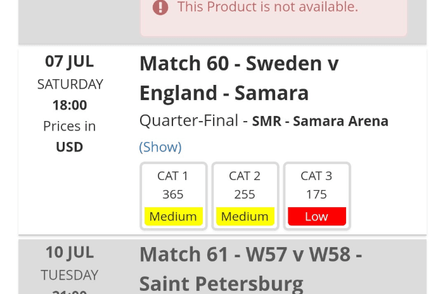The width and height of the screenshot is (445, 294).
Task: Open Match 61 W57 v W58 title
Action: coord(250,269)
